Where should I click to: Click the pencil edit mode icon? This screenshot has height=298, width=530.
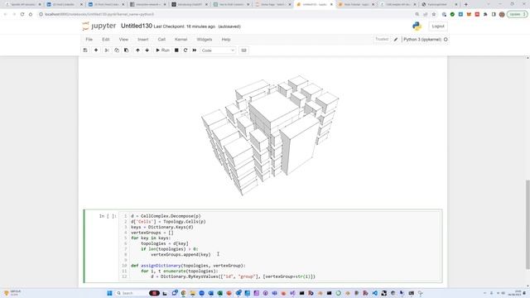396,40
